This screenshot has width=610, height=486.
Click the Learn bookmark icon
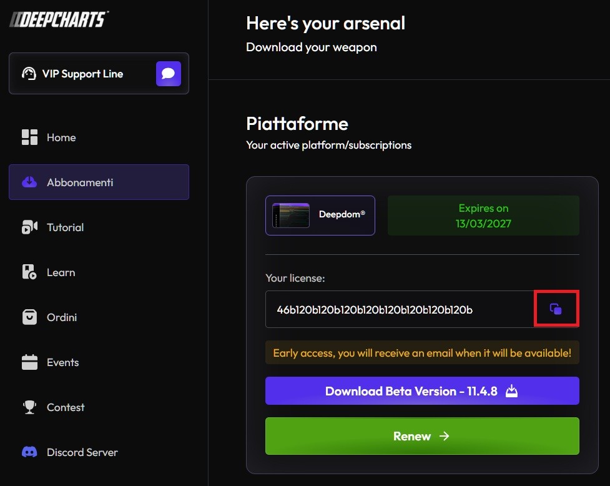(29, 272)
